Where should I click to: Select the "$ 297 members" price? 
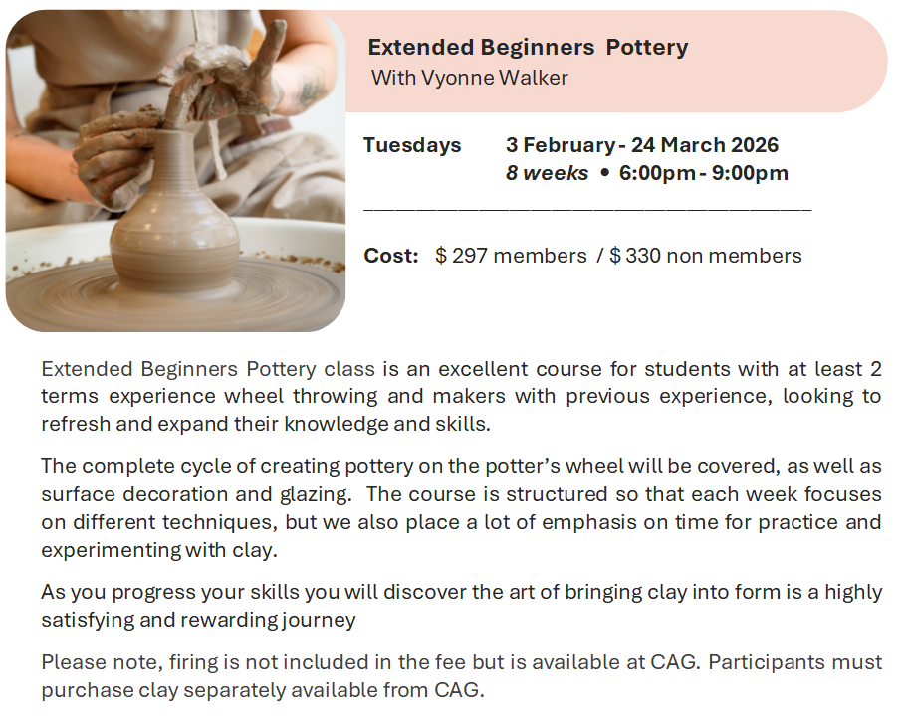pos(511,256)
